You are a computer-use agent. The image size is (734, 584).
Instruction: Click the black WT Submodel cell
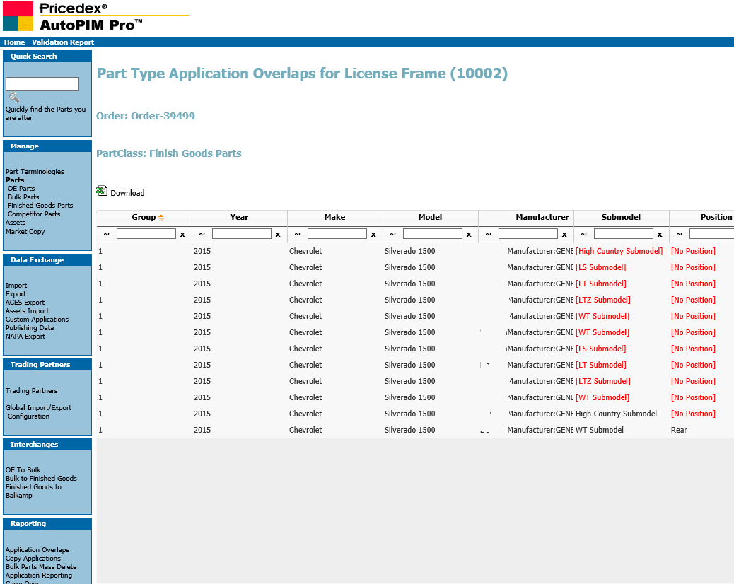599,430
